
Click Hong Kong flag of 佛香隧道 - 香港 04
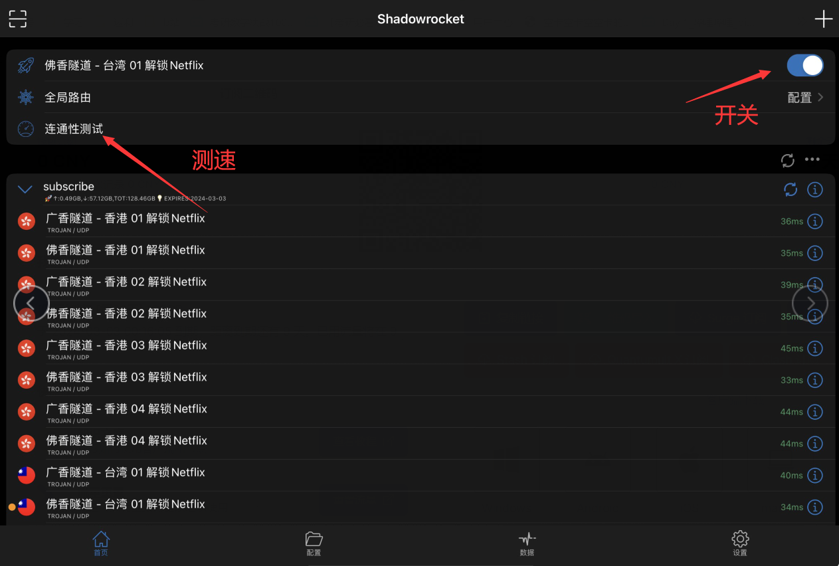coord(26,444)
